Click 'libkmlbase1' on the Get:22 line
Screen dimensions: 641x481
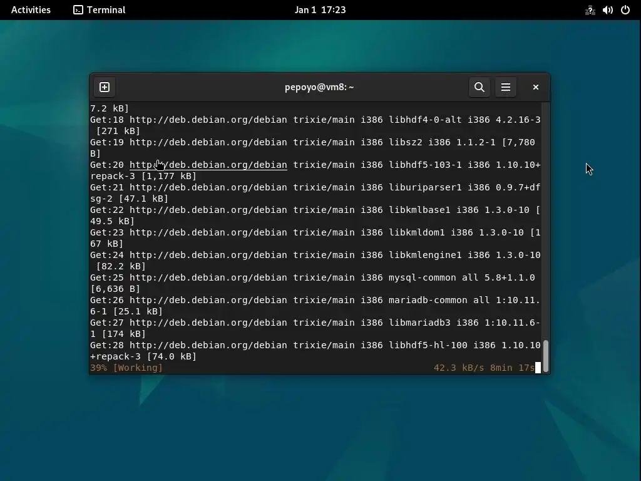(419, 210)
